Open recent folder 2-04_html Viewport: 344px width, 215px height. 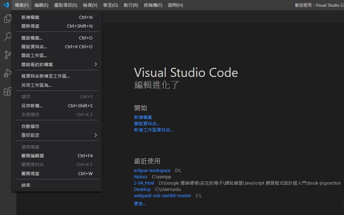144,183
